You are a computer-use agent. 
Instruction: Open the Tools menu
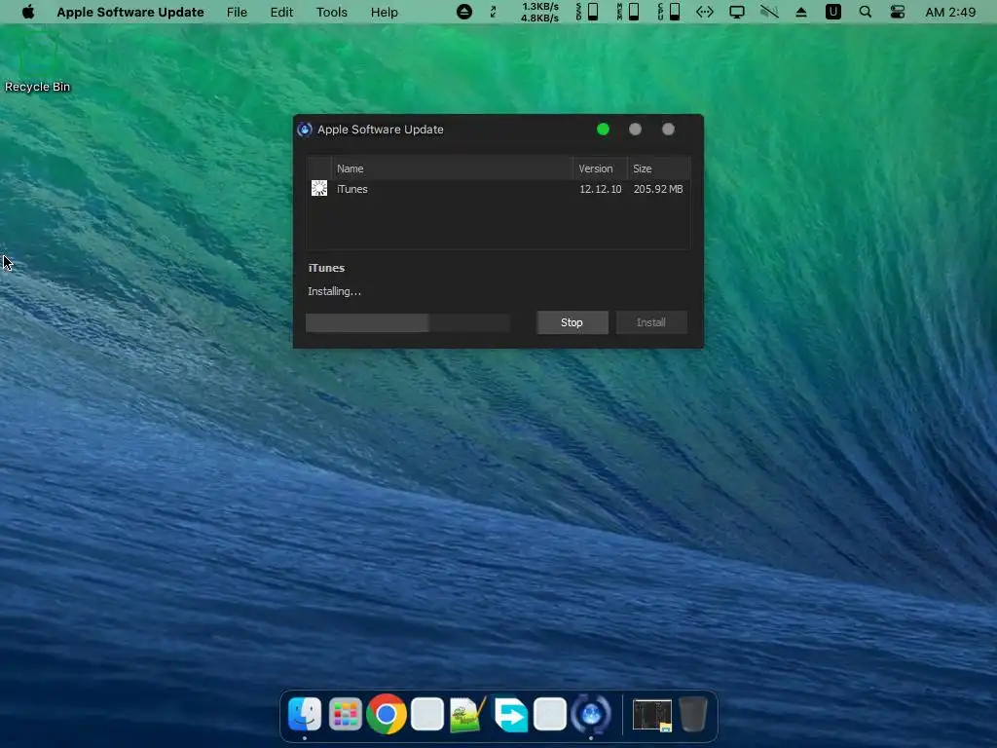click(x=332, y=12)
